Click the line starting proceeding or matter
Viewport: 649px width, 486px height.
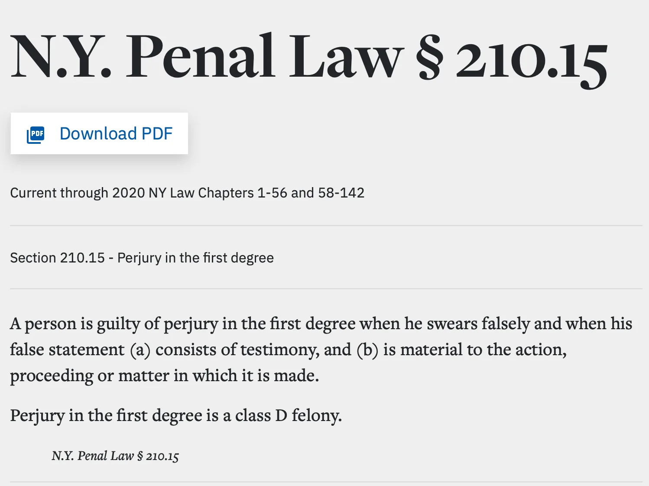[165, 376]
